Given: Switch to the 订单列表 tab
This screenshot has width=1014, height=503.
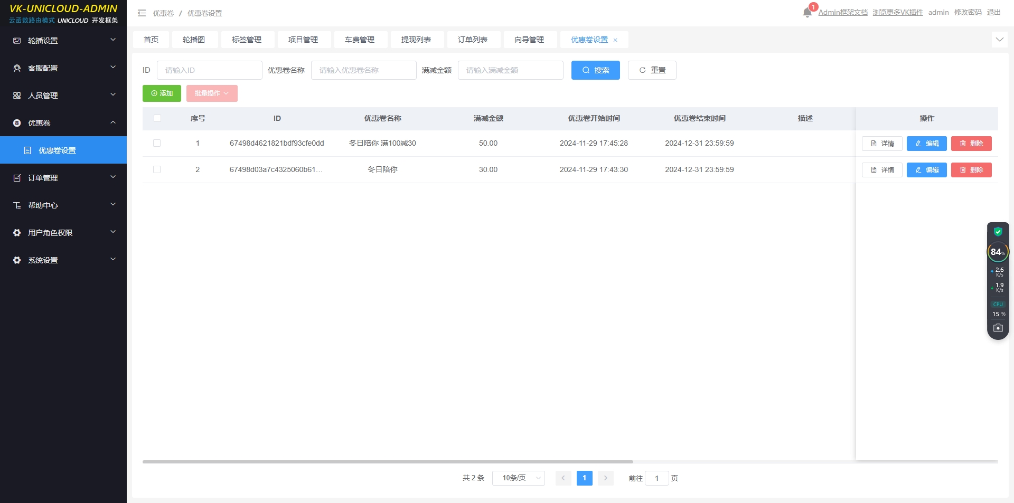Looking at the screenshot, I should click(x=473, y=40).
